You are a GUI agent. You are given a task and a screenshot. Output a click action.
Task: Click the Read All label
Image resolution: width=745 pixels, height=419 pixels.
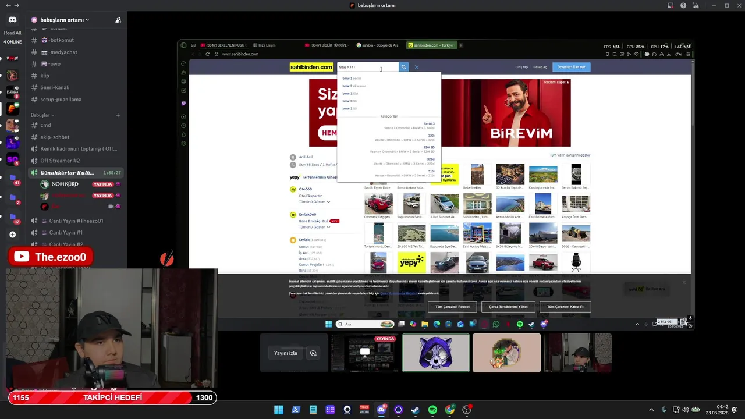tap(12, 33)
